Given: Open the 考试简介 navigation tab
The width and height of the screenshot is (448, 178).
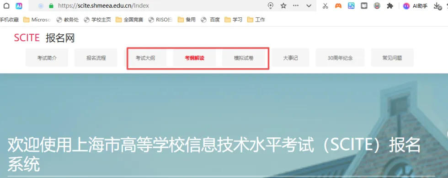Looking at the screenshot, I should (x=47, y=58).
